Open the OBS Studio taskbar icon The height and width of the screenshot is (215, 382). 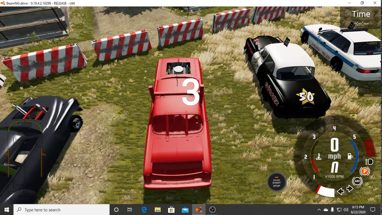212,210
